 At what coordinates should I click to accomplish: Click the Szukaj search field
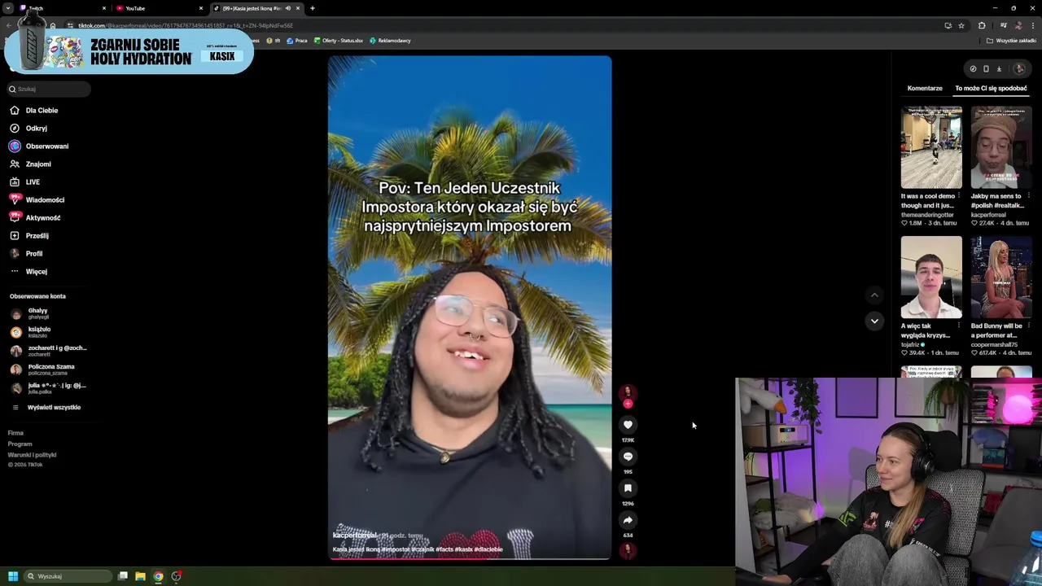tap(49, 89)
